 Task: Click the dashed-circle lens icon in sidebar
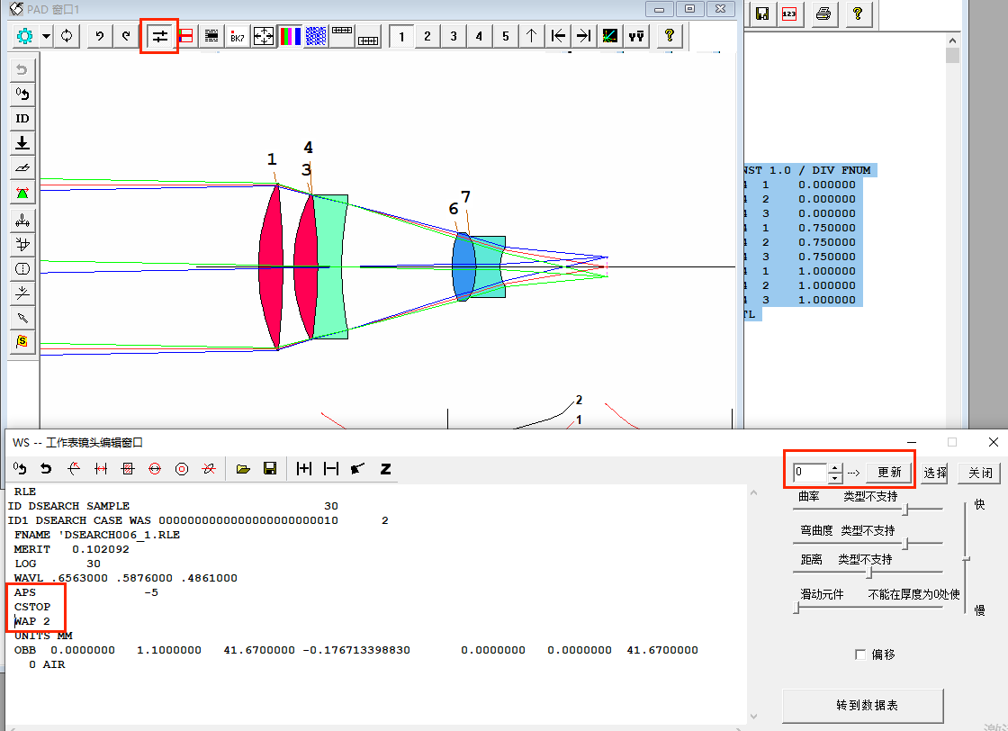[x=22, y=269]
